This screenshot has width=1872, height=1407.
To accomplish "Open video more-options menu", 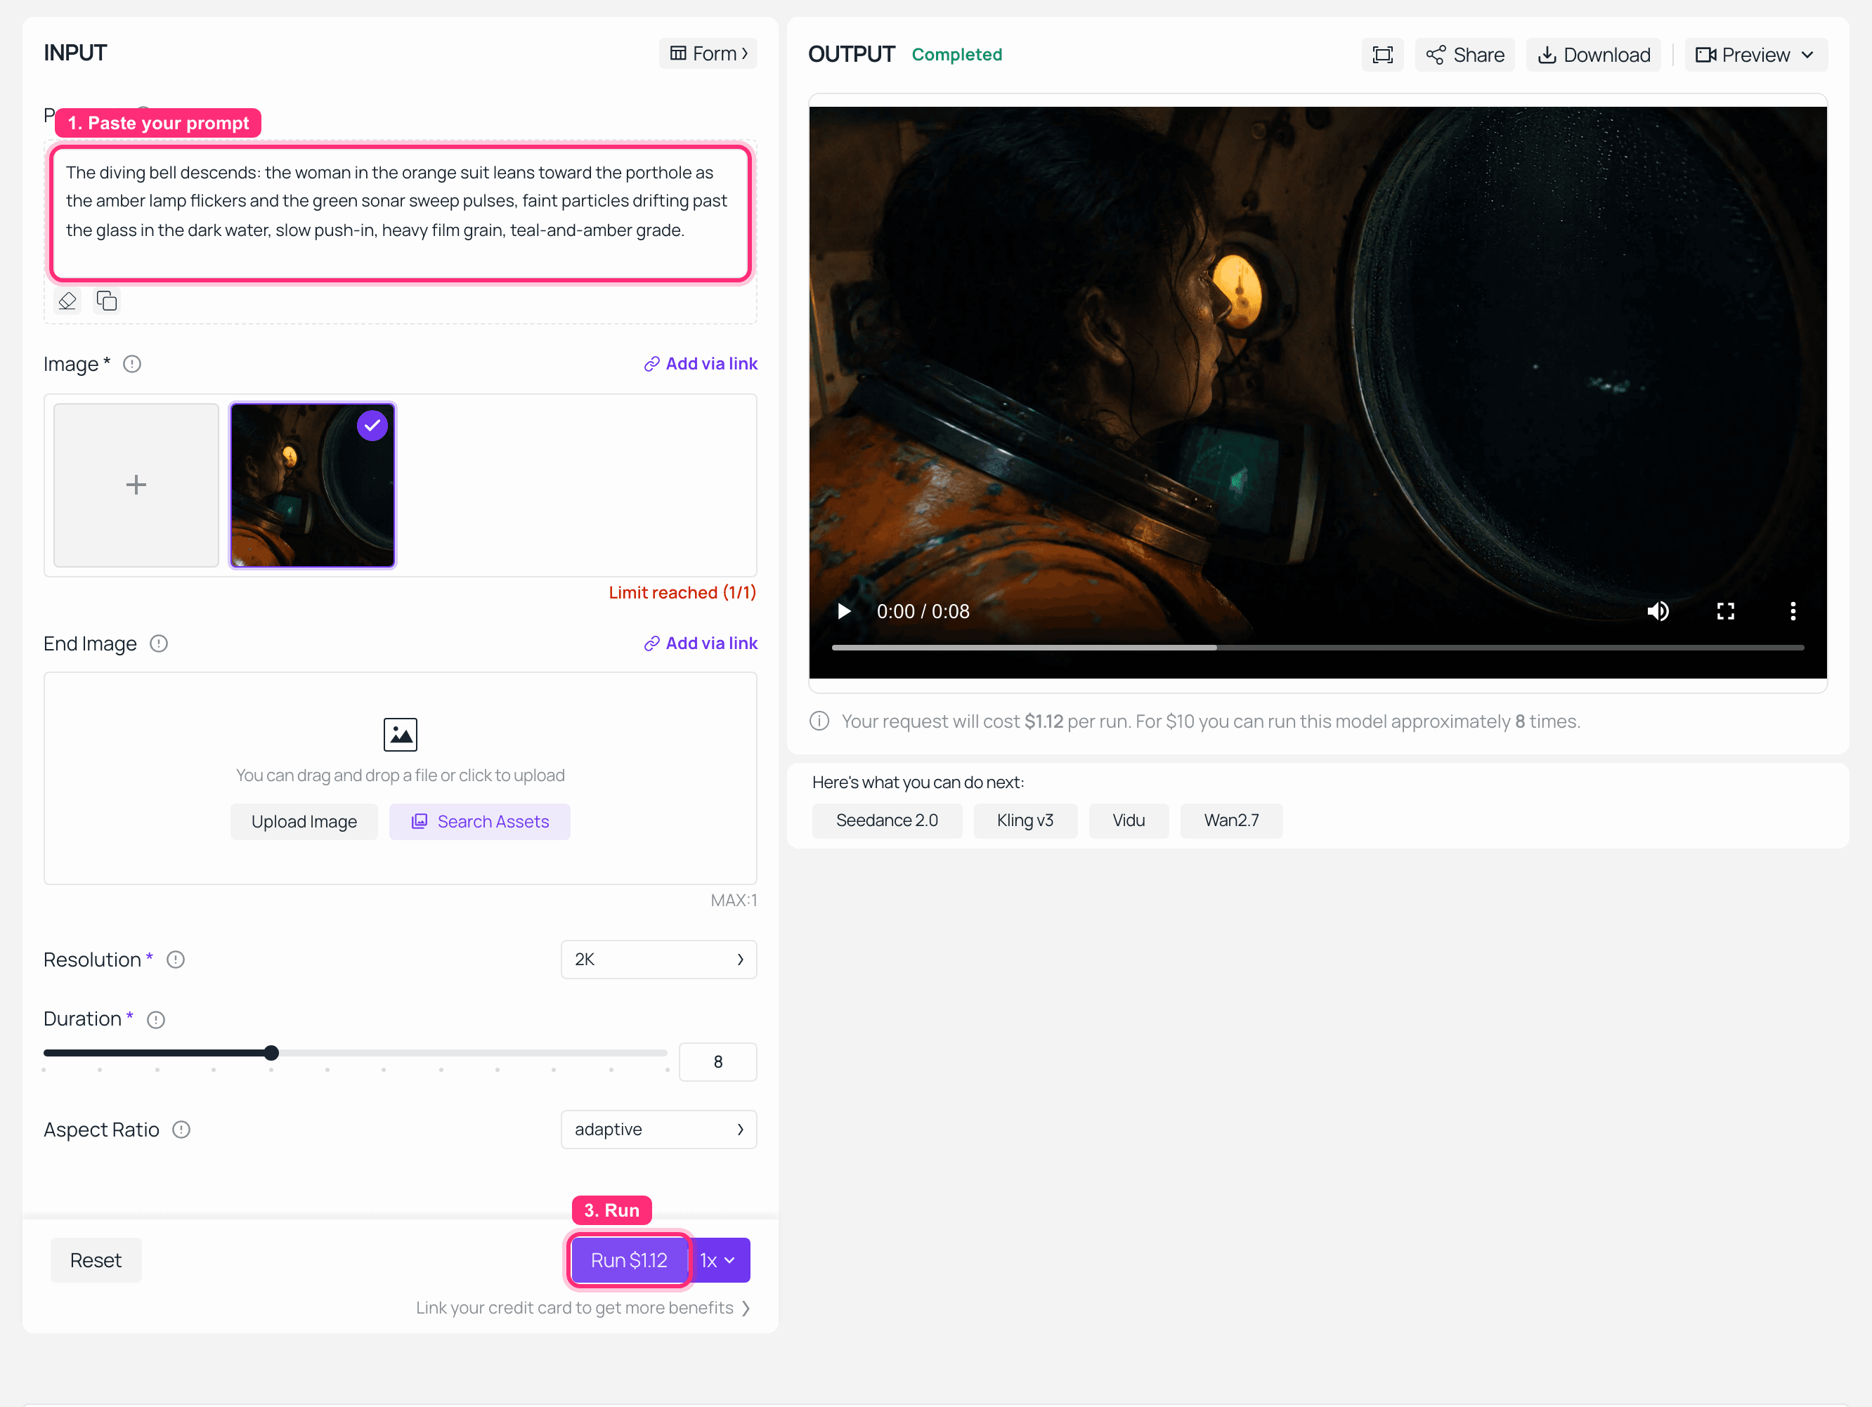I will click(1793, 611).
